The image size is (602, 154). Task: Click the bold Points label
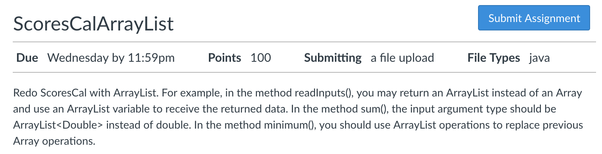click(x=225, y=58)
